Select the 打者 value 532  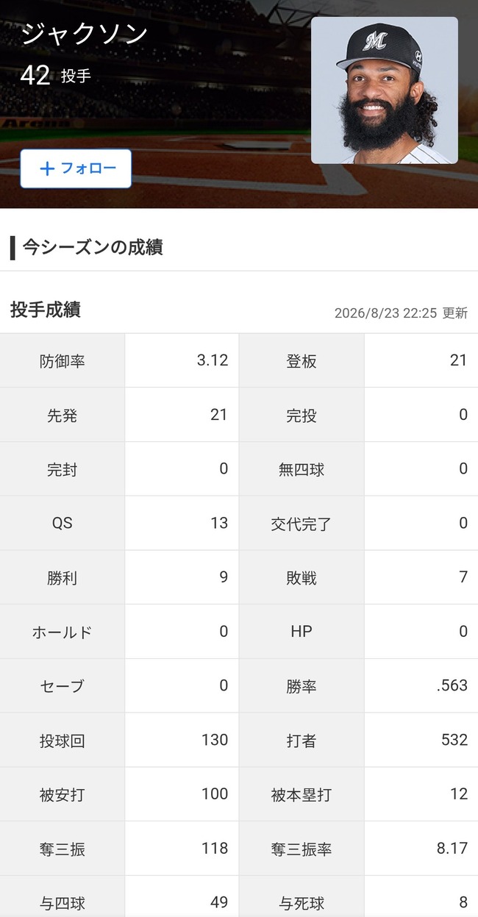454,740
